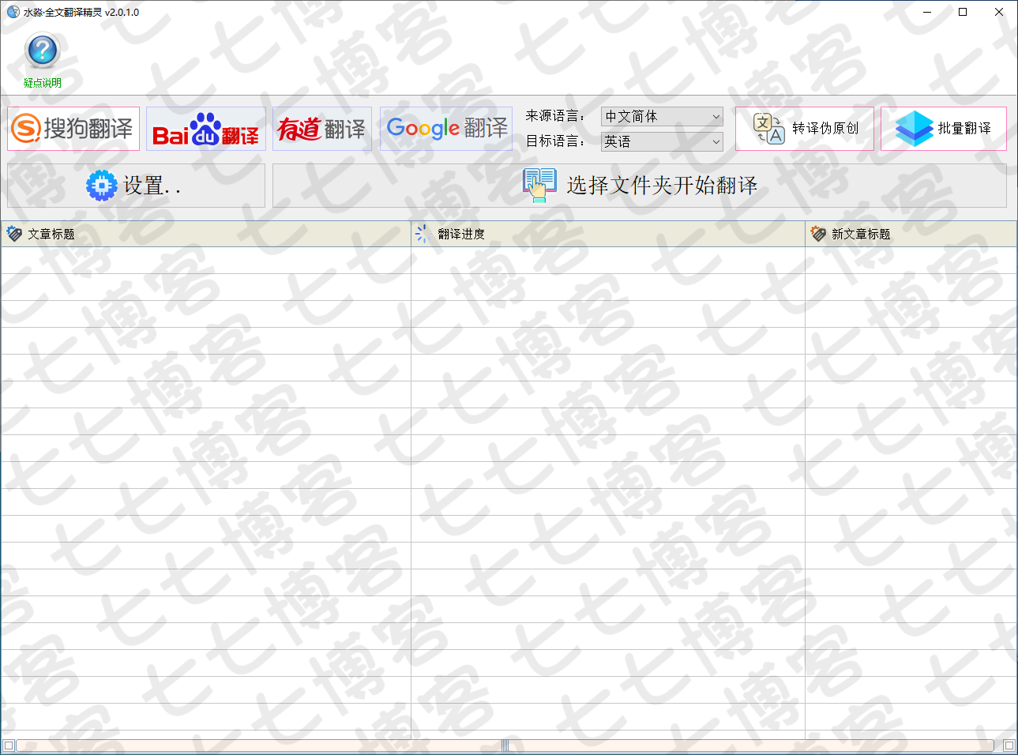Click the blue layers icon in 批量翻译
This screenshot has height=755, width=1018.
(x=915, y=129)
